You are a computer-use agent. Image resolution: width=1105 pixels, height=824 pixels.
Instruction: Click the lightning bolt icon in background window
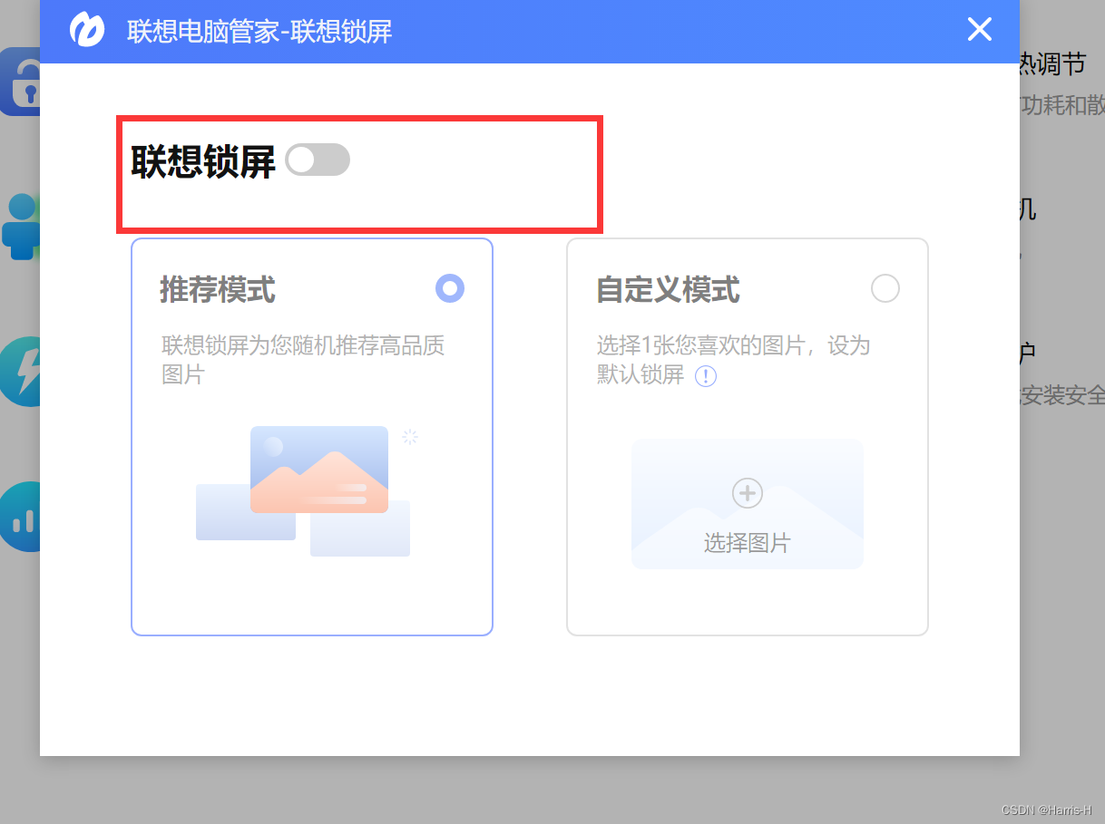pos(20,372)
